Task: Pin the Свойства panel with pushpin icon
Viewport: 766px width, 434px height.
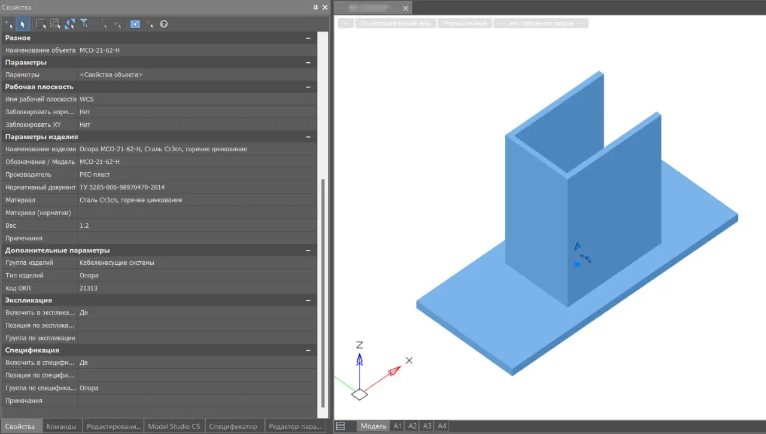Action: click(x=315, y=7)
